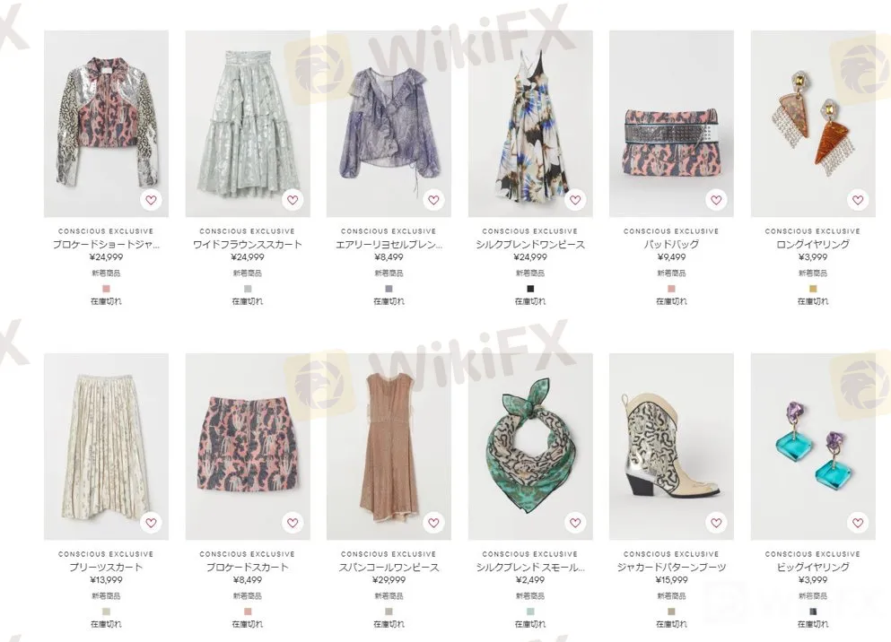891x642 pixels.
Task: Favorite the brocade short jacket with heart icon
Action: pos(151,200)
